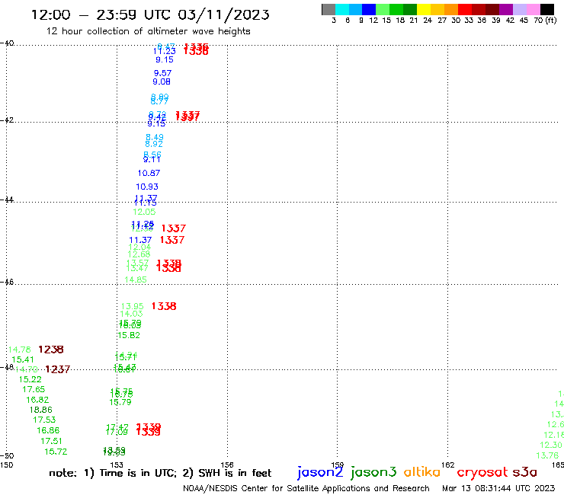Click the timestamp 'Mar 13 08:31:44 UTC 2023'
564x495 pixels.
pos(498,488)
